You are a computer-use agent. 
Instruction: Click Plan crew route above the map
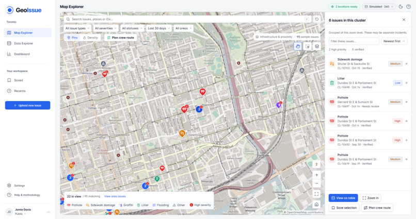pos(120,38)
